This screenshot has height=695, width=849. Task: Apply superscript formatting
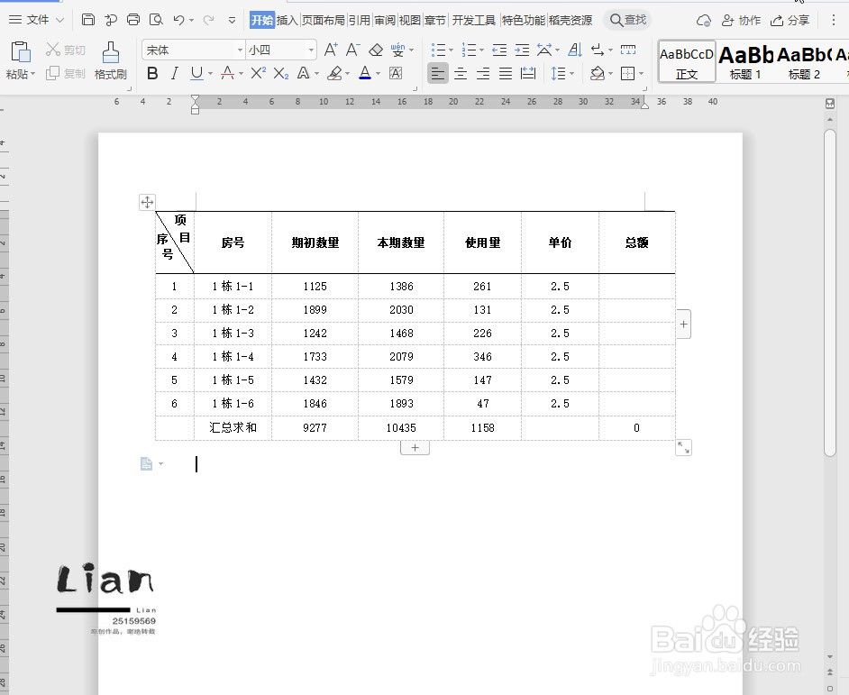(x=259, y=73)
